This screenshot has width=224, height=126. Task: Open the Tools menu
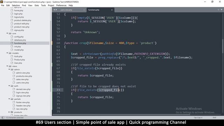[43, 6]
